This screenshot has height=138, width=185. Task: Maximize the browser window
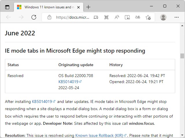point(165,6)
